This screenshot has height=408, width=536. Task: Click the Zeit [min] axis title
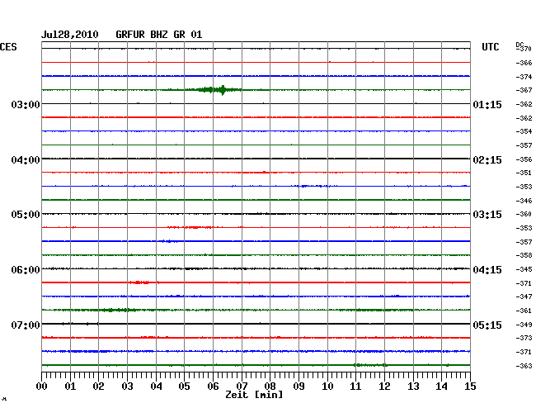[x=254, y=395]
